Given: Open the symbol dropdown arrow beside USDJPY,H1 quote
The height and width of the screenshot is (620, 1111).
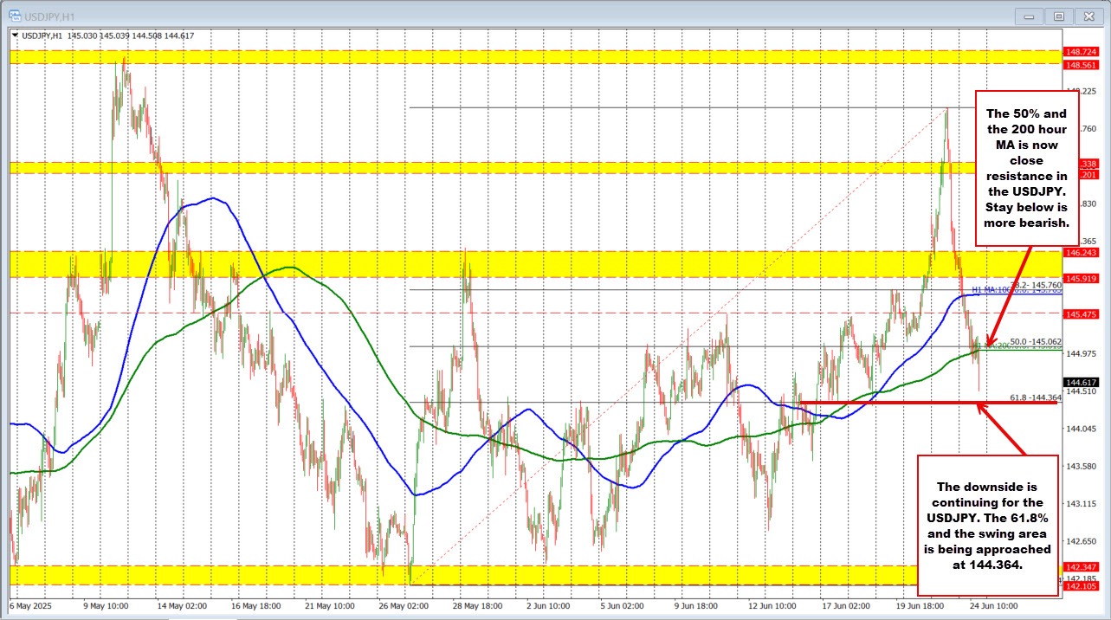Looking at the screenshot, I should 16,36.
